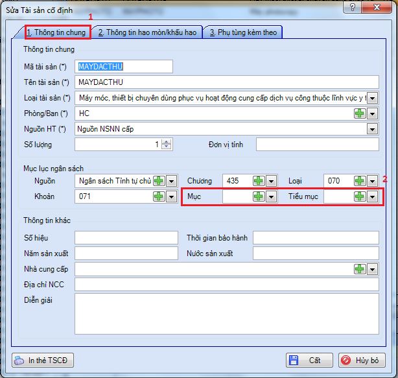Focus the Địa chỉ NCC field
The height and width of the screenshot is (378, 398).
click(x=227, y=285)
